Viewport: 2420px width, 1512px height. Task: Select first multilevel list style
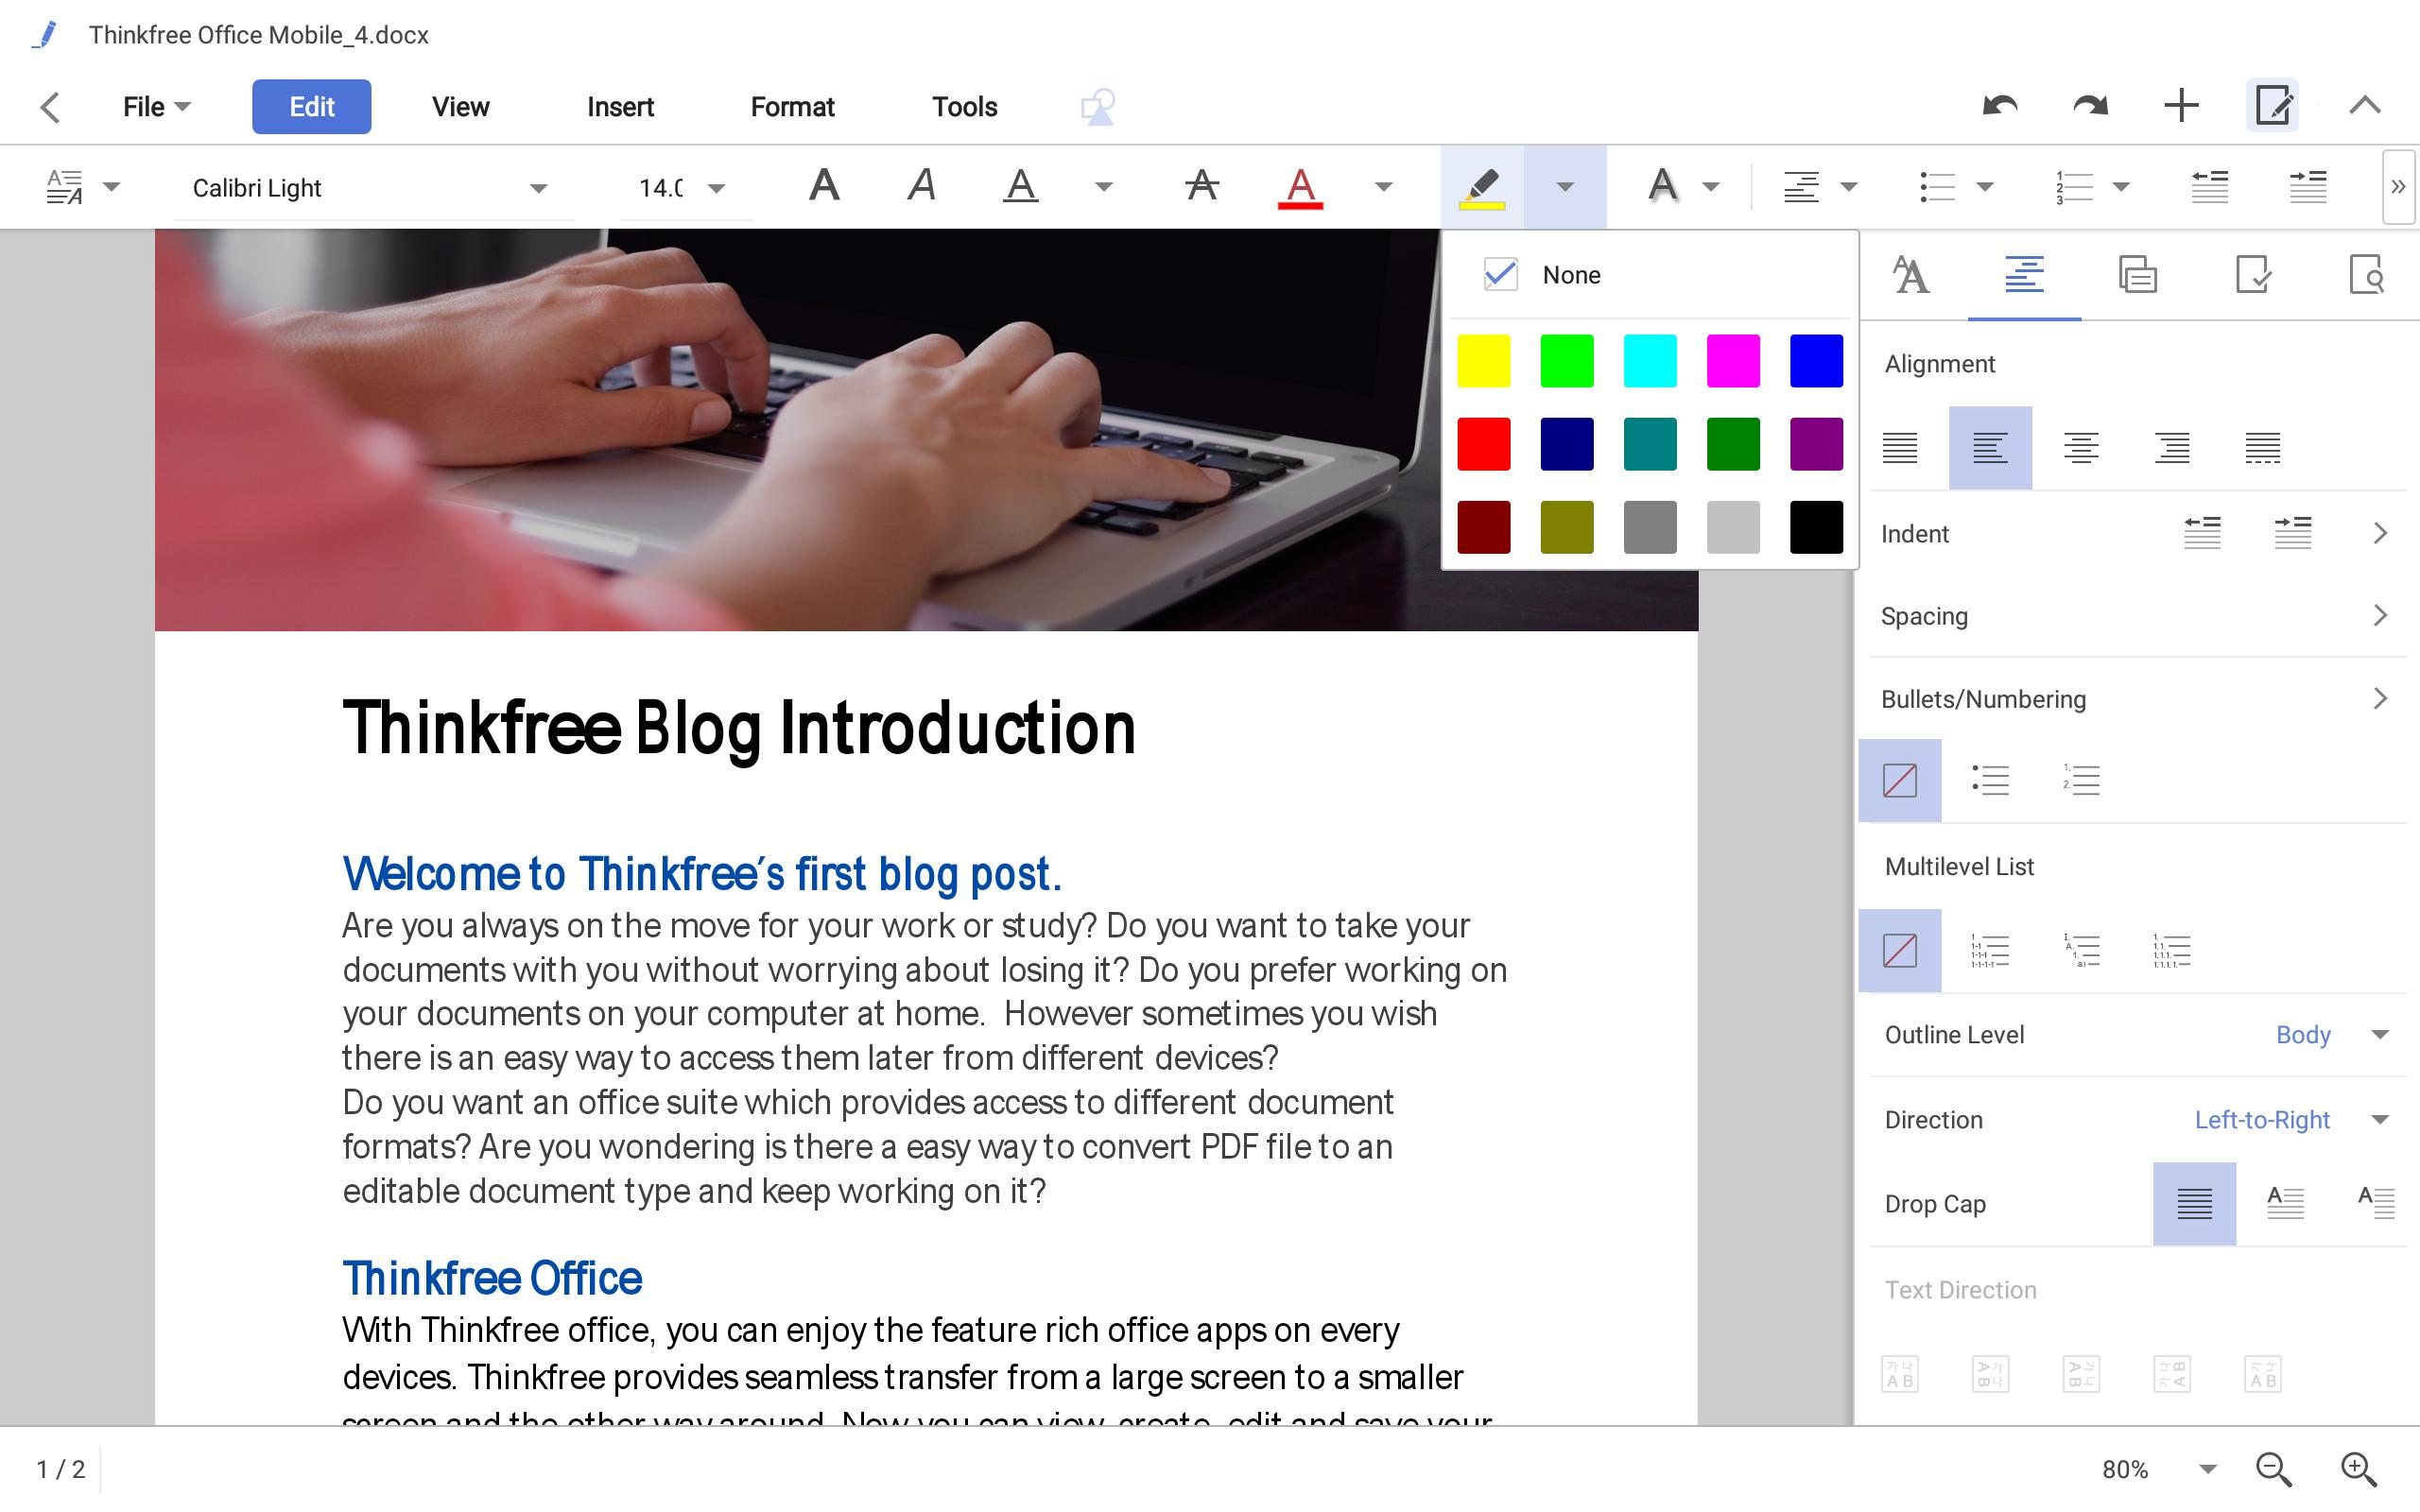click(1990, 950)
